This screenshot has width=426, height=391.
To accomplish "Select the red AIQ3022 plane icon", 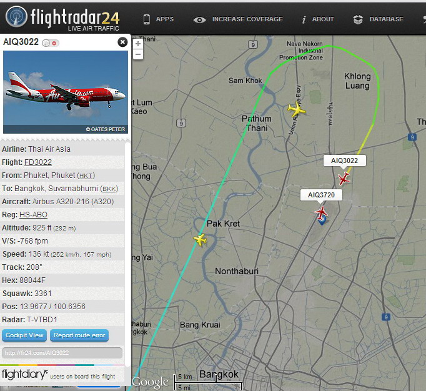I will (344, 179).
